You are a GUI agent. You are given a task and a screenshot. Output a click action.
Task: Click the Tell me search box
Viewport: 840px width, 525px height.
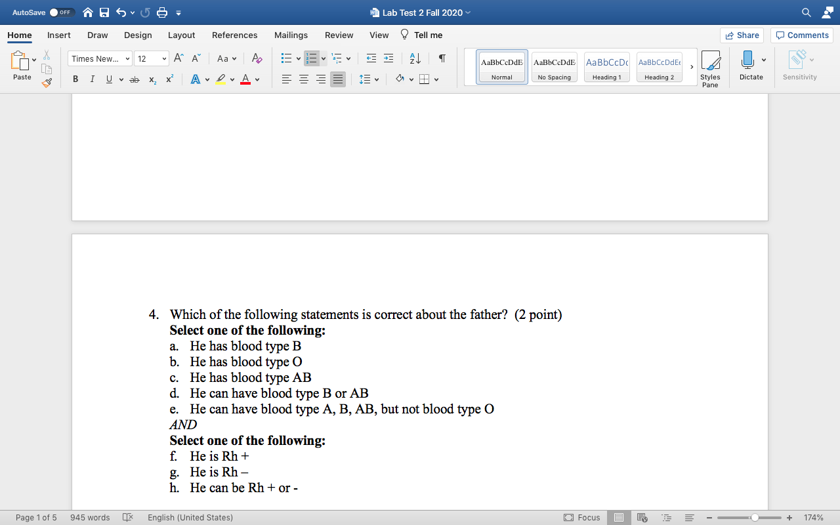421,35
